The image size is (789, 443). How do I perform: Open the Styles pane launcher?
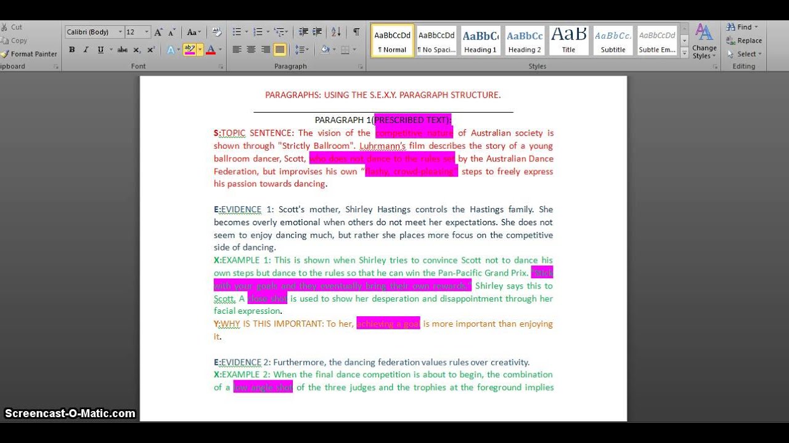tap(715, 66)
